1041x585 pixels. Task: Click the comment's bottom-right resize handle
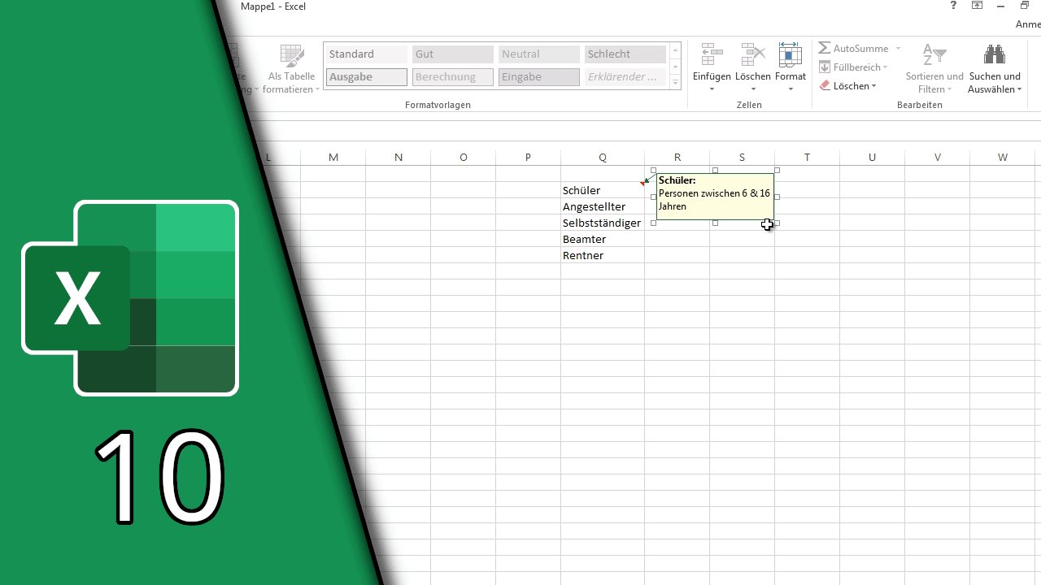pos(777,223)
